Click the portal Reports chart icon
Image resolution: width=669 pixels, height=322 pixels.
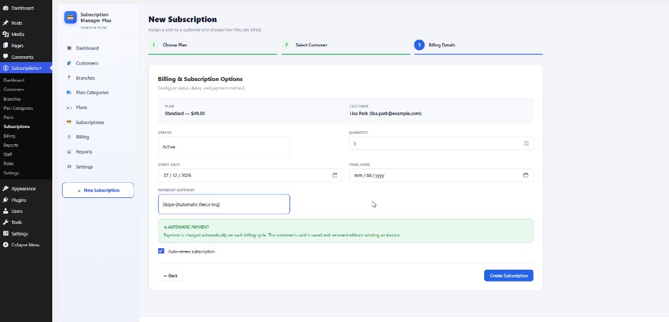pos(69,152)
